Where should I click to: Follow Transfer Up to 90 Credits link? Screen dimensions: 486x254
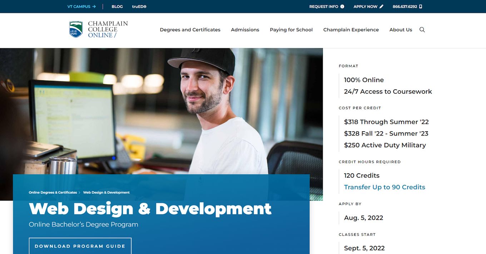(385, 187)
